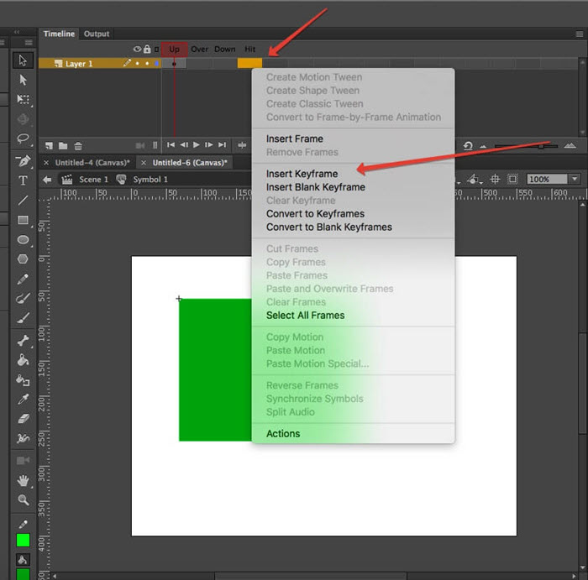This screenshot has height=580, width=588.
Task: Toggle outline mode for all layers
Action: [x=156, y=50]
